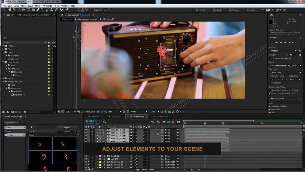305x172 pixels.
Task: Open the Animation menu
Action: [x=47, y=6]
